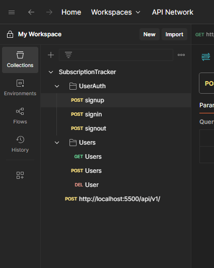Image resolution: width=214 pixels, height=268 pixels.
Task: Open the History sidebar tab
Action: coord(20,144)
